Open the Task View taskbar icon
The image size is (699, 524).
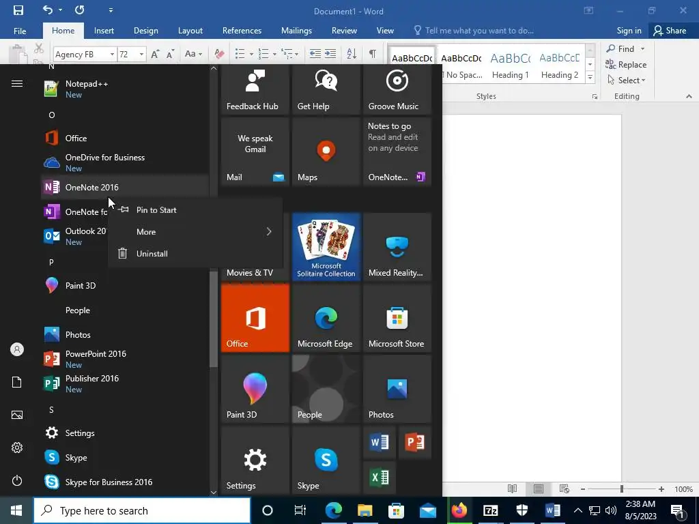pyautogui.click(x=300, y=510)
